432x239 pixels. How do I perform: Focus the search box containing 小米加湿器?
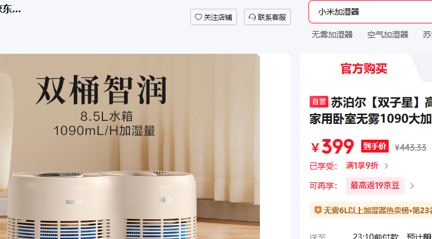[371, 12]
